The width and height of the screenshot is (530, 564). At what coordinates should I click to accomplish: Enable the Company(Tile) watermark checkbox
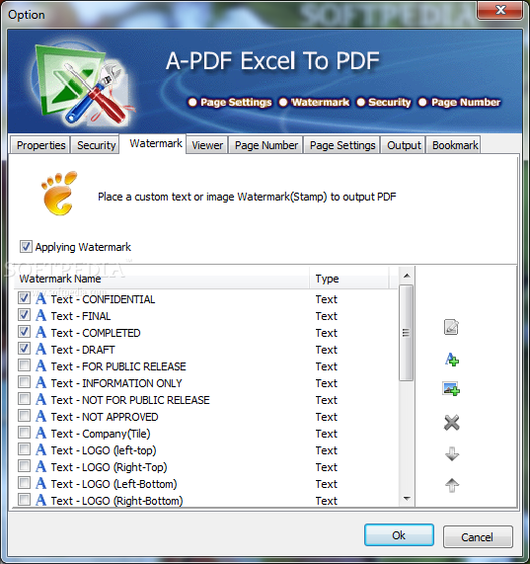pyautogui.click(x=24, y=433)
